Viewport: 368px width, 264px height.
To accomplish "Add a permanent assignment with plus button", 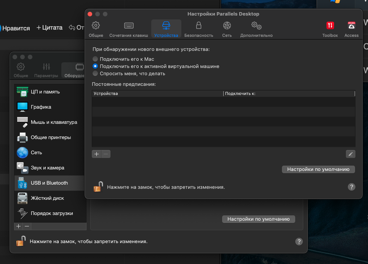I will 96,154.
